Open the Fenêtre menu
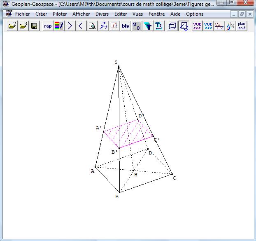Screen dimensions: 256x241 (156, 14)
